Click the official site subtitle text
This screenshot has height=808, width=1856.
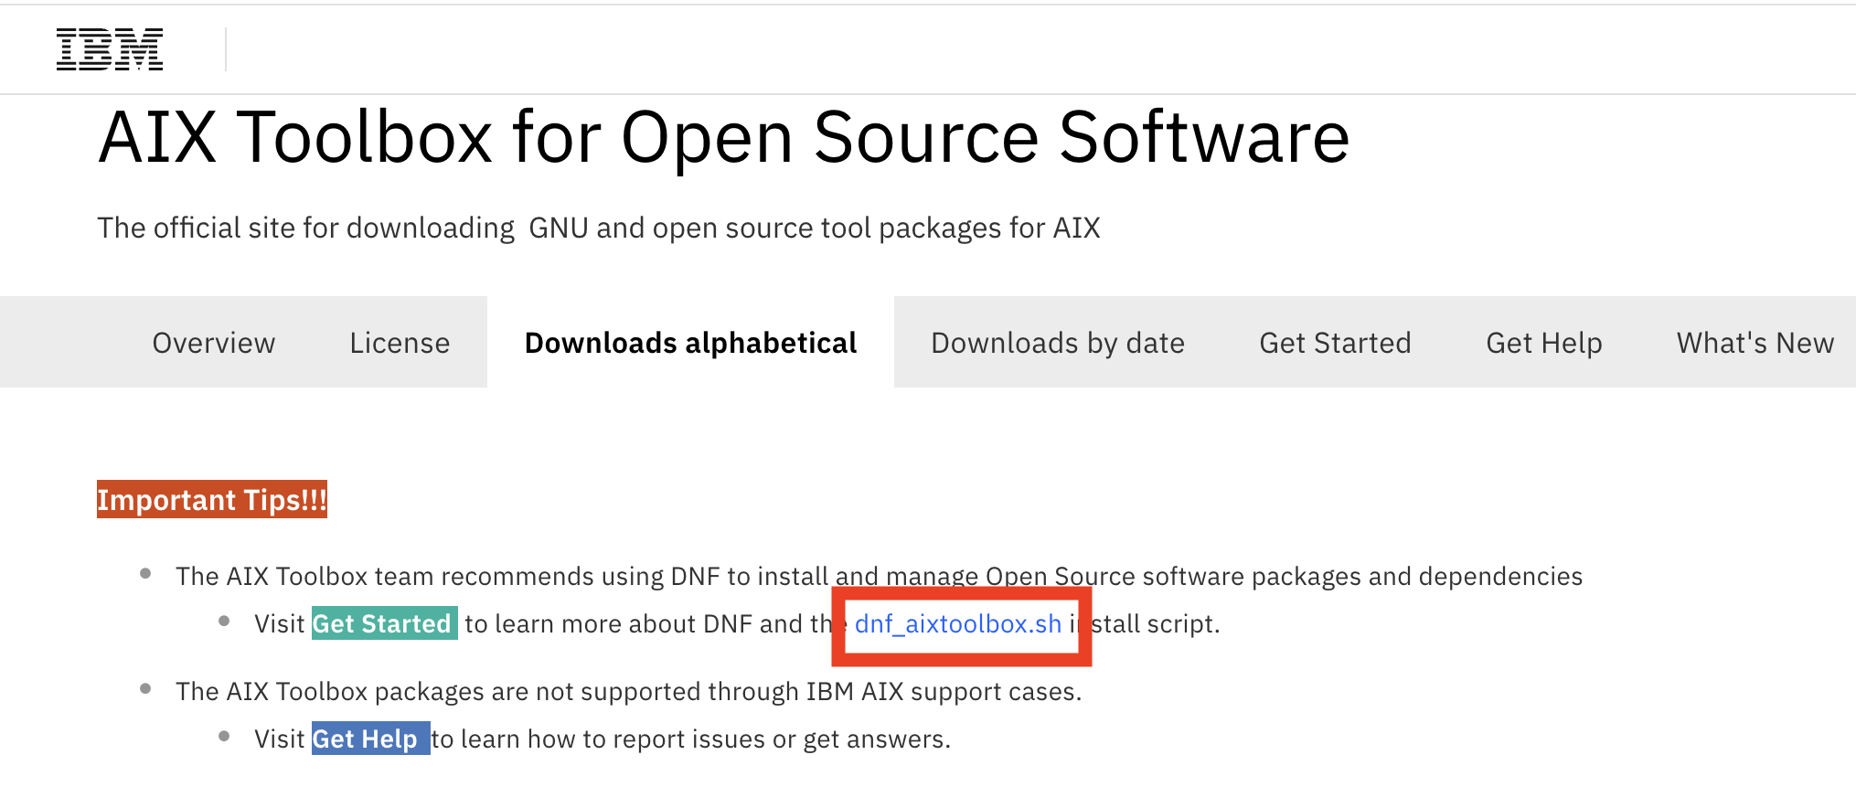(599, 228)
